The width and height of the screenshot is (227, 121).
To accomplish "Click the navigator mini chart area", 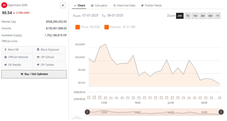I will click(x=154, y=112).
